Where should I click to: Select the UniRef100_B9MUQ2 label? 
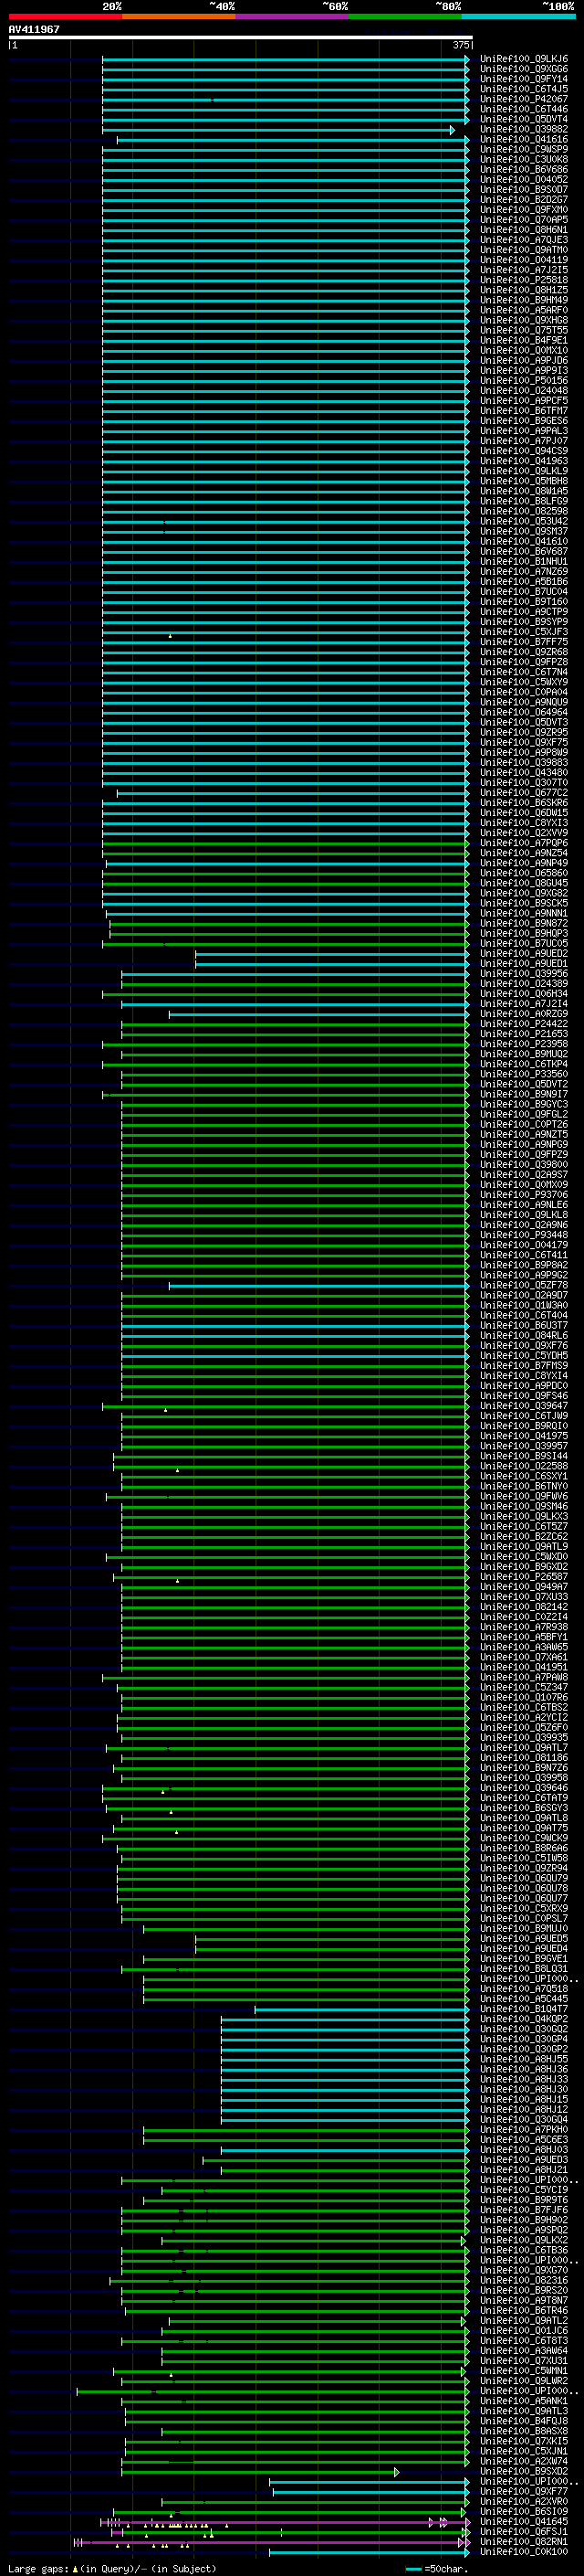(x=524, y=1054)
